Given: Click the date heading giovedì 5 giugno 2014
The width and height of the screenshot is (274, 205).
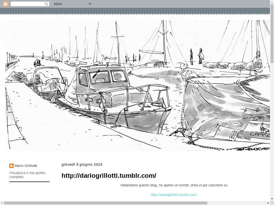Looking at the screenshot, I should 82,164.
